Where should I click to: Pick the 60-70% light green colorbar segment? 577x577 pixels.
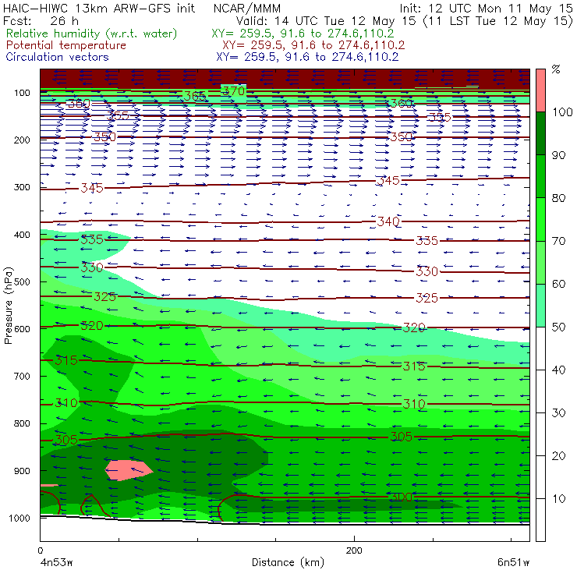click(540, 262)
